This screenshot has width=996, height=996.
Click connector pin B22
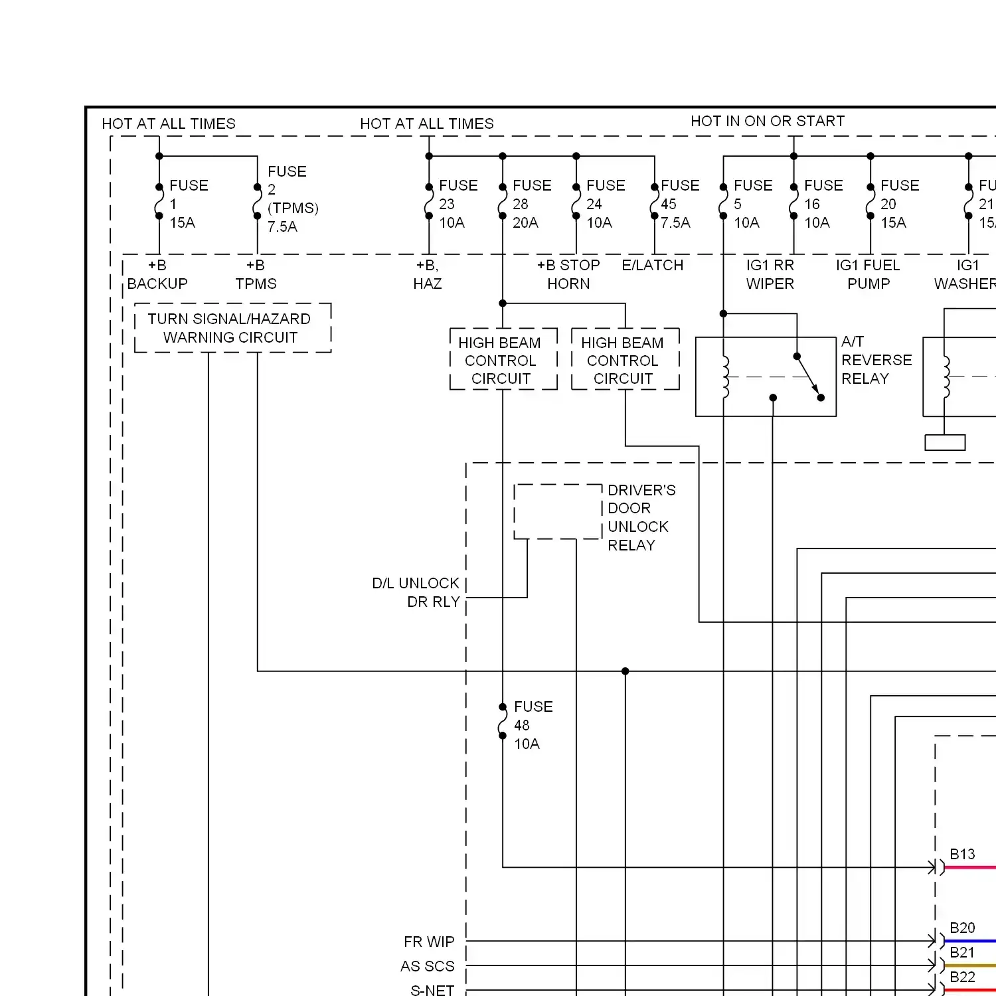pyautogui.click(x=962, y=977)
